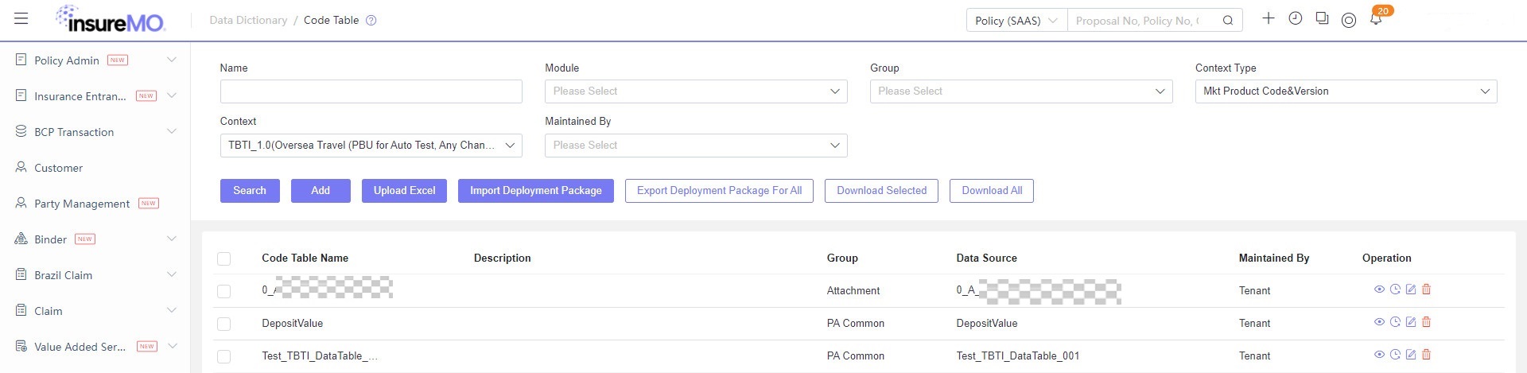Click the search magnifier icon in top bar
Screen dimensions: 1527x373
pyautogui.click(x=1228, y=21)
